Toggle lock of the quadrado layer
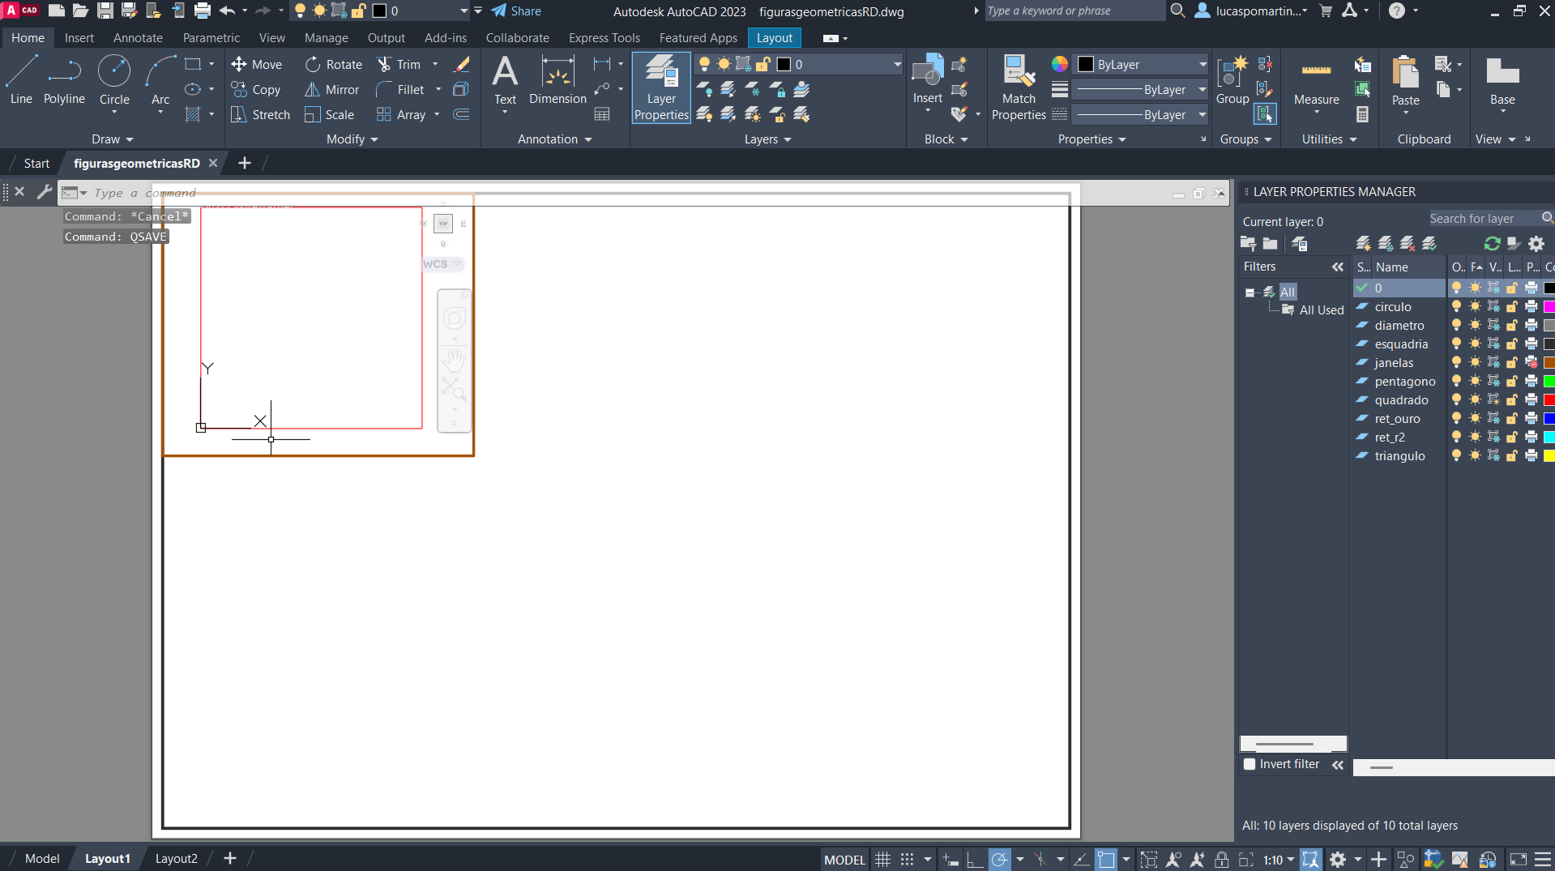The height and width of the screenshot is (871, 1555). pos(1512,400)
